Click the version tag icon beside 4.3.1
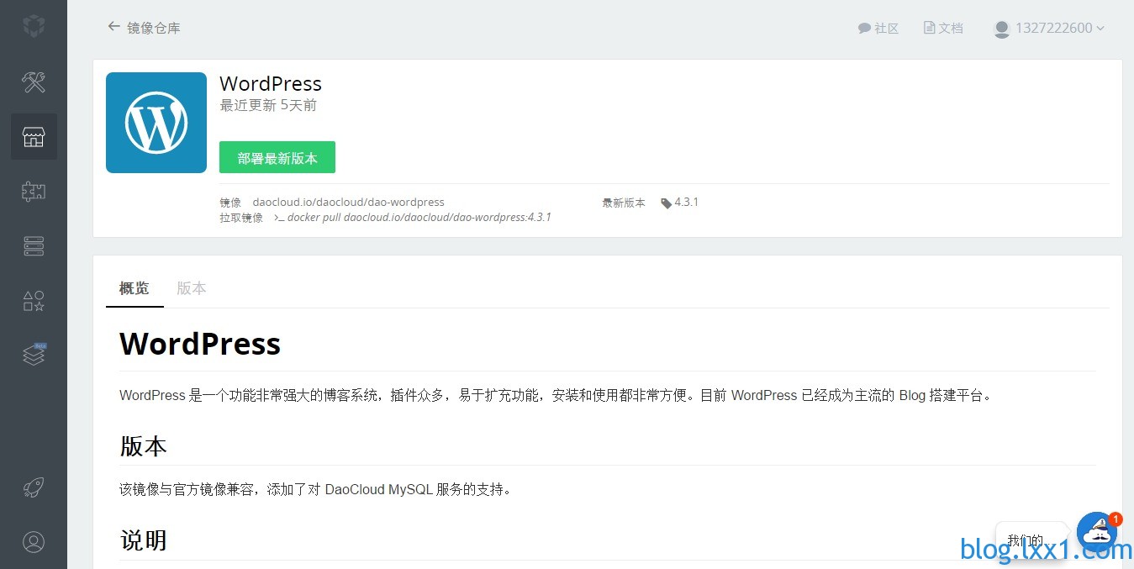Viewport: 1134px width, 569px height. pos(666,203)
